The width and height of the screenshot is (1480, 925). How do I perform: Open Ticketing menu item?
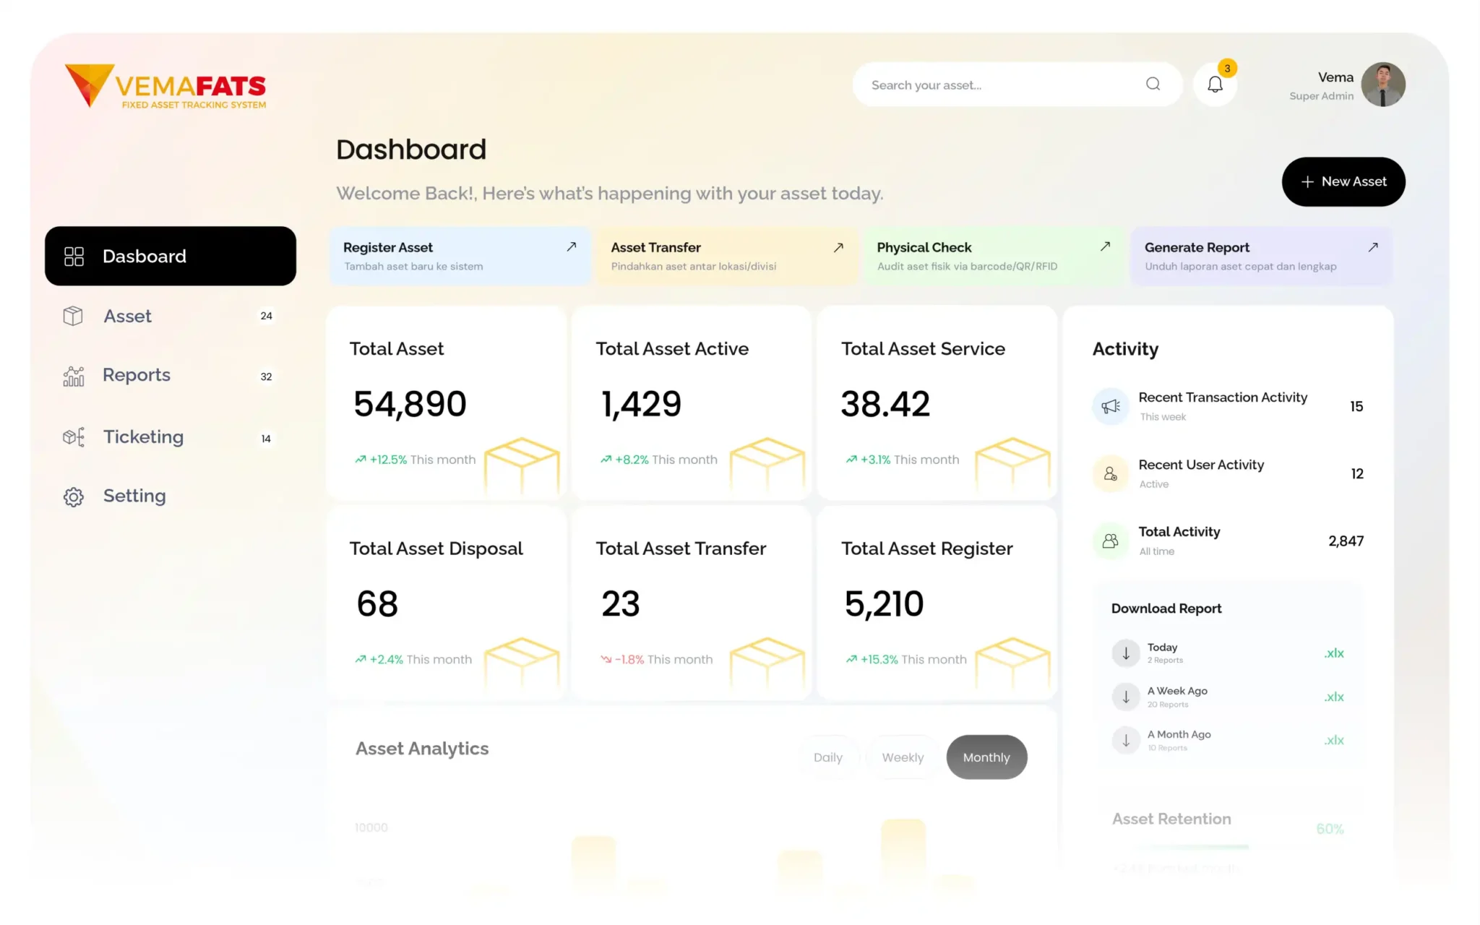coord(143,437)
